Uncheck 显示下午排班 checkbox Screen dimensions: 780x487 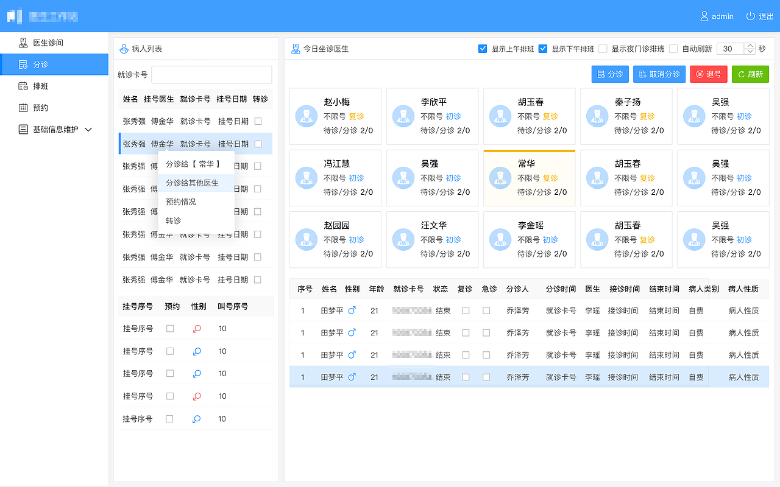click(543, 49)
